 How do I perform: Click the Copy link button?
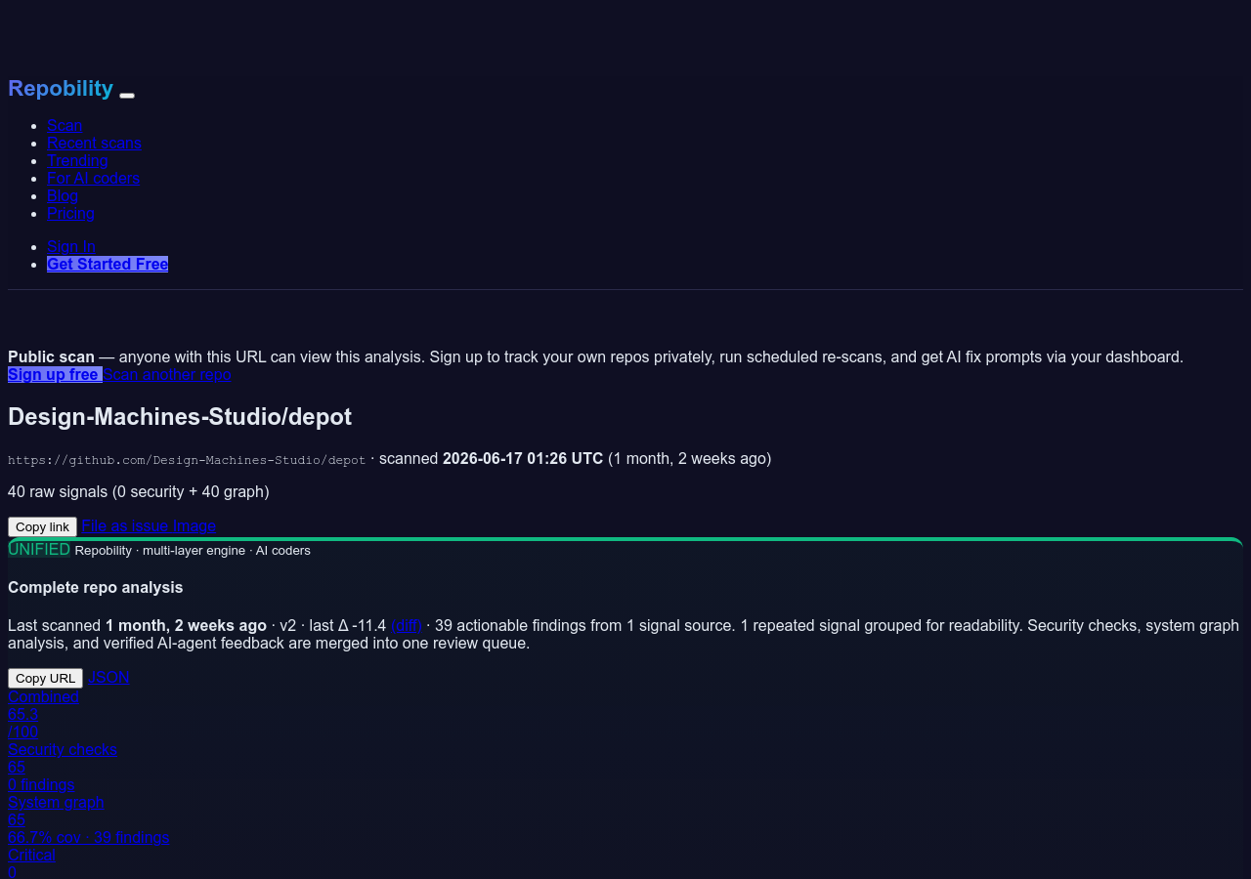tap(42, 526)
